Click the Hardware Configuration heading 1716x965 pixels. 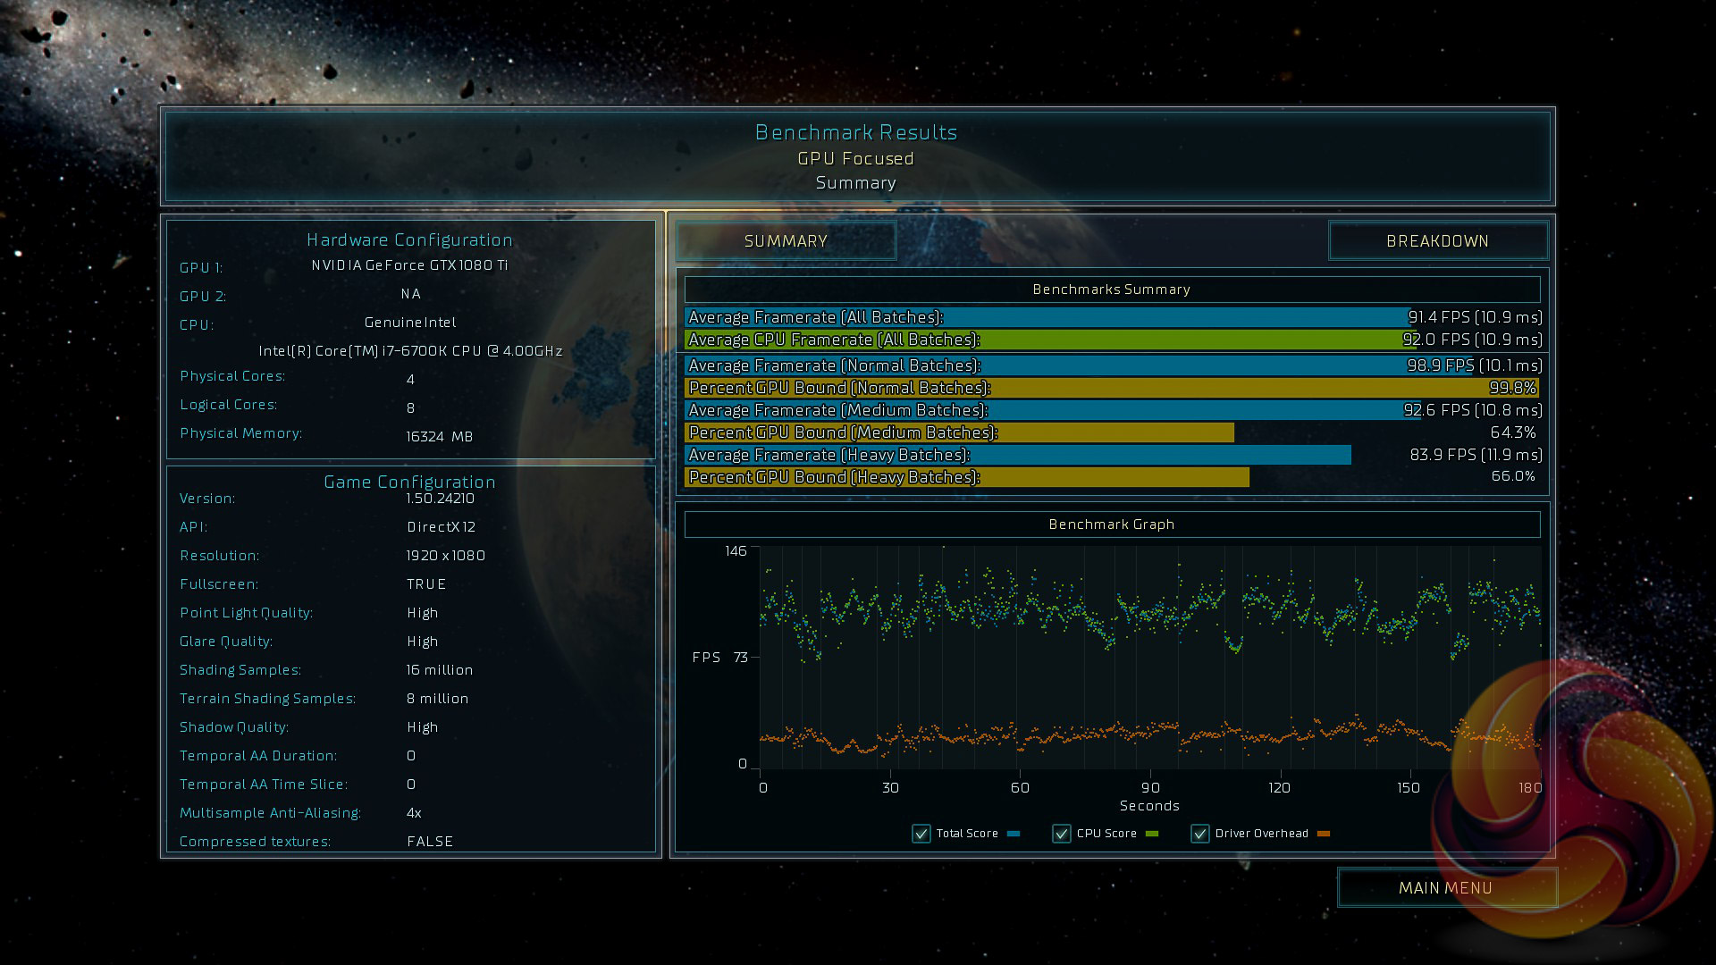point(409,239)
